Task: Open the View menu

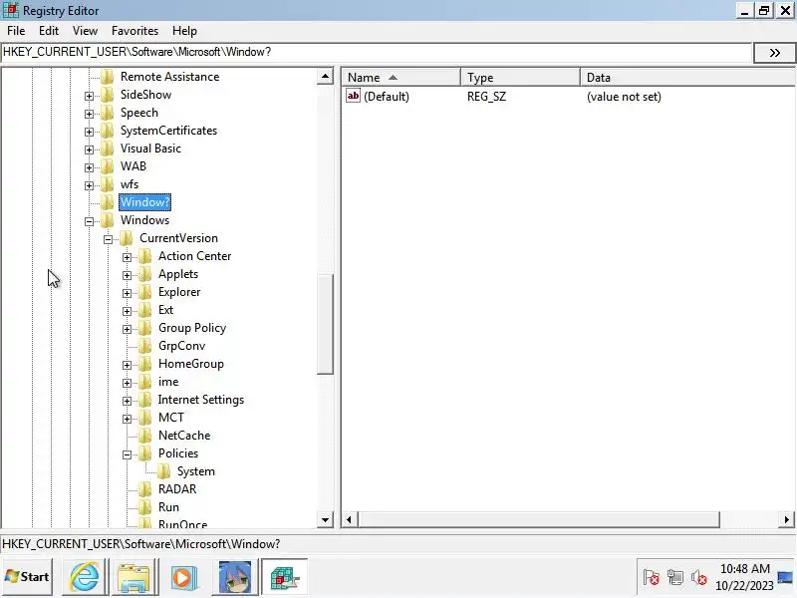Action: 85,31
